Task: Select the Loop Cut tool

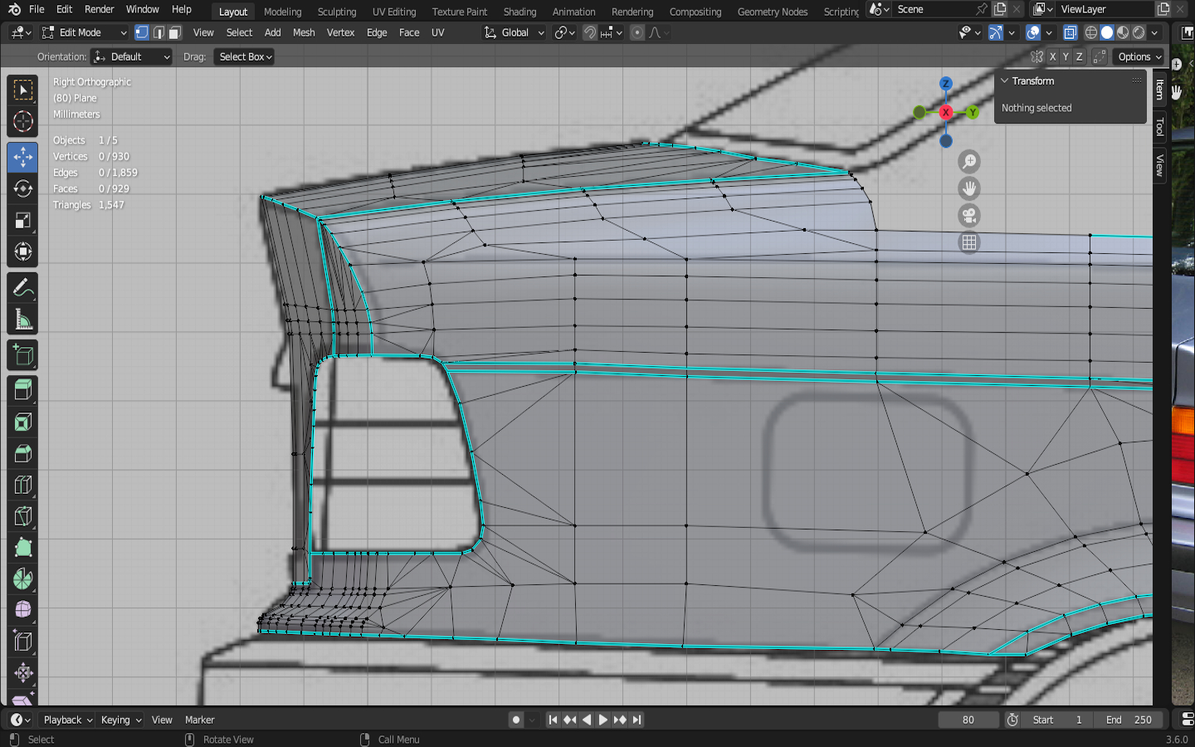Action: (x=22, y=485)
